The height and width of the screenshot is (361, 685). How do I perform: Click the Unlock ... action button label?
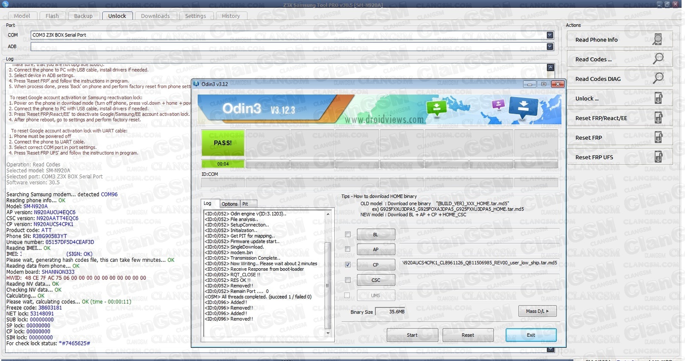587,98
